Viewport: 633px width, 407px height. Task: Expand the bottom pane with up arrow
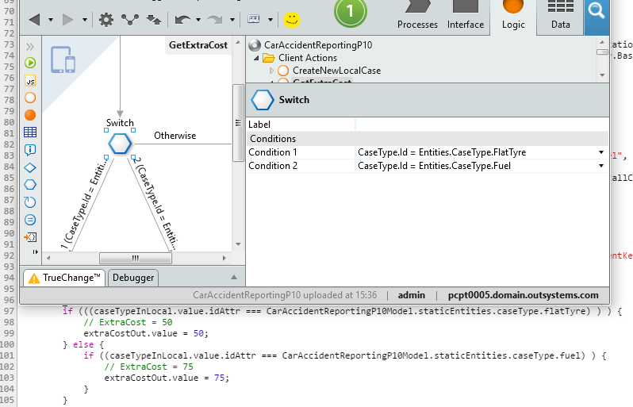[x=234, y=278]
